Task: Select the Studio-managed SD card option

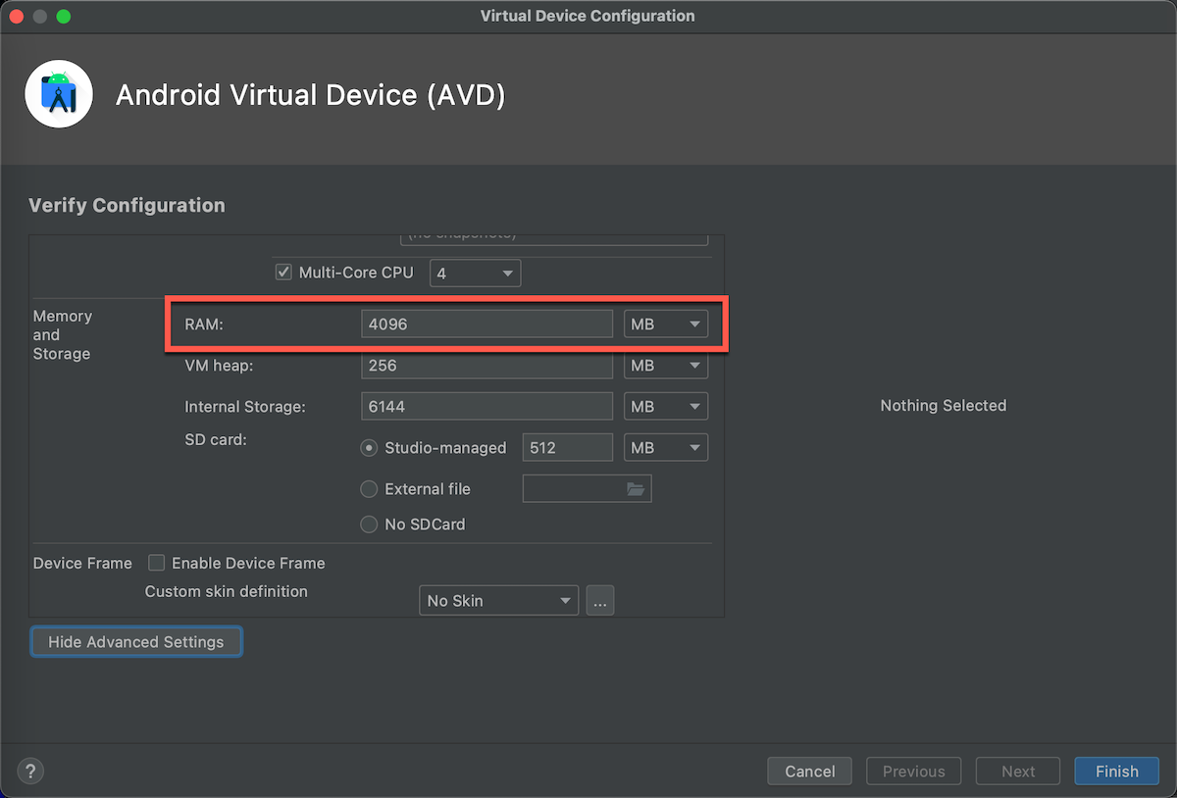Action: pyautogui.click(x=369, y=447)
